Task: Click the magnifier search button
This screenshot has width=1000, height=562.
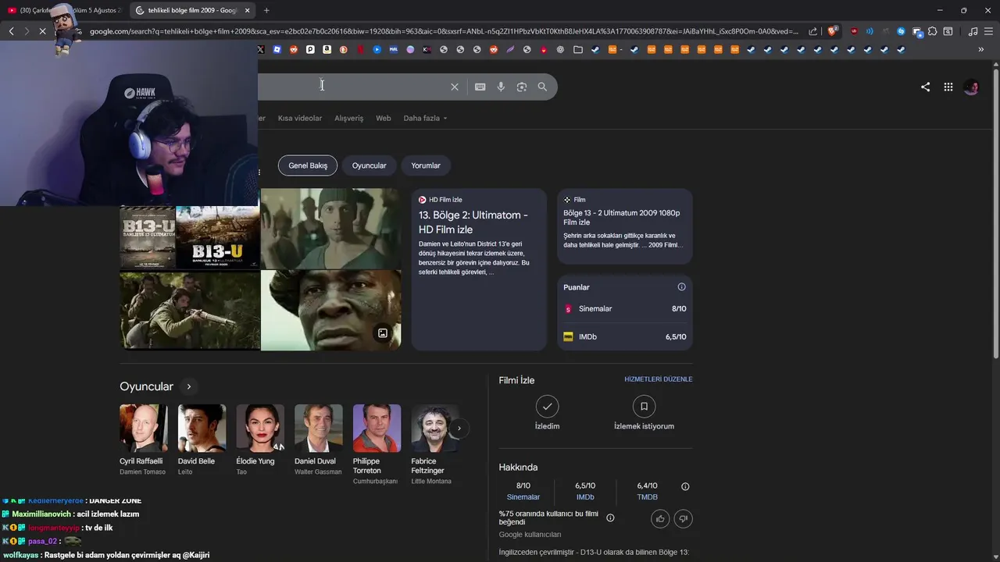Action: pos(542,87)
